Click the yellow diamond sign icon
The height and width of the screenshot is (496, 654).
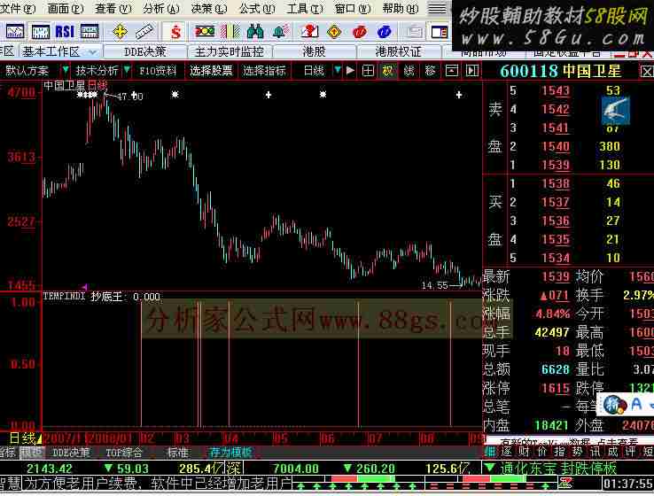[334, 32]
